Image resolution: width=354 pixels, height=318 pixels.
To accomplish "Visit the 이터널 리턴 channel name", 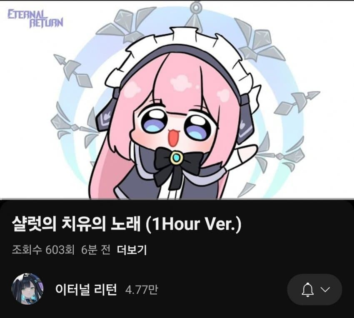I will point(86,289).
